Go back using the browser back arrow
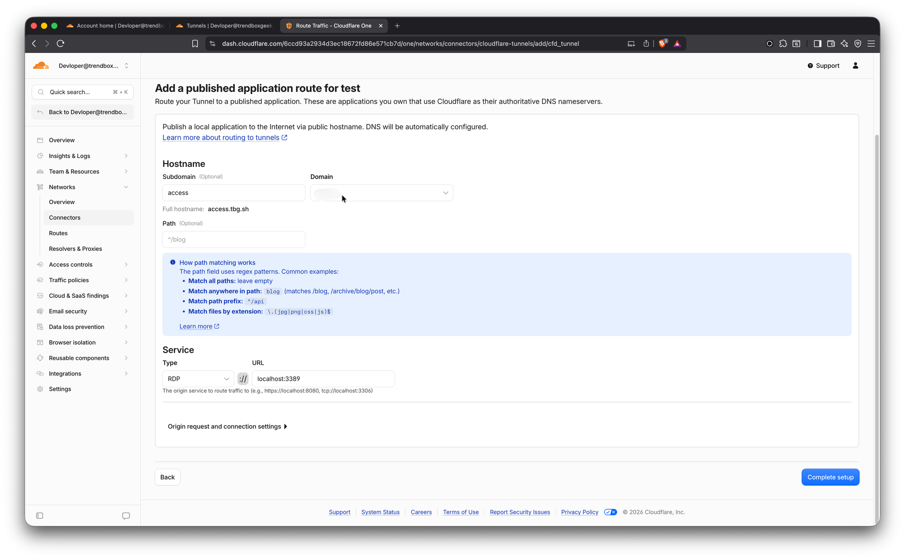905x559 pixels. click(x=34, y=43)
